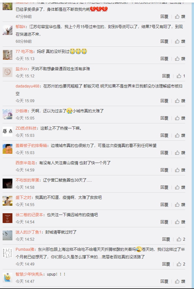
Task: Open ZD质点科技 profile avatar
Action: click(7, 131)
